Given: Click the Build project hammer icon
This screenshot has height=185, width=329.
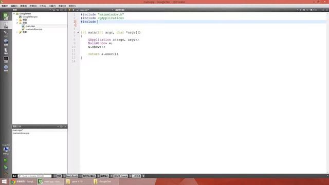Looking at the screenshot, I should click(x=6, y=174).
